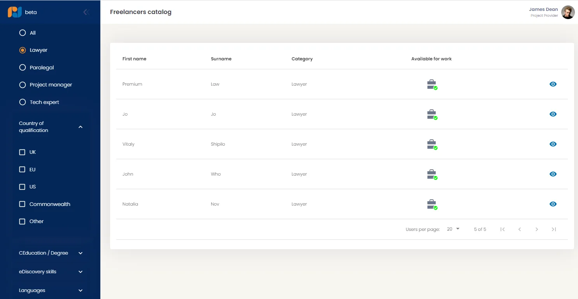The width and height of the screenshot is (578, 299).
Task: Go to the first page of results
Action: (503, 229)
